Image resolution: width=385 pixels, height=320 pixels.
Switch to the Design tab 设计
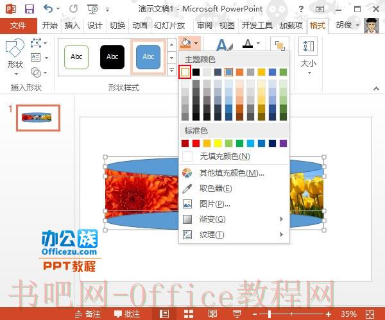point(95,25)
